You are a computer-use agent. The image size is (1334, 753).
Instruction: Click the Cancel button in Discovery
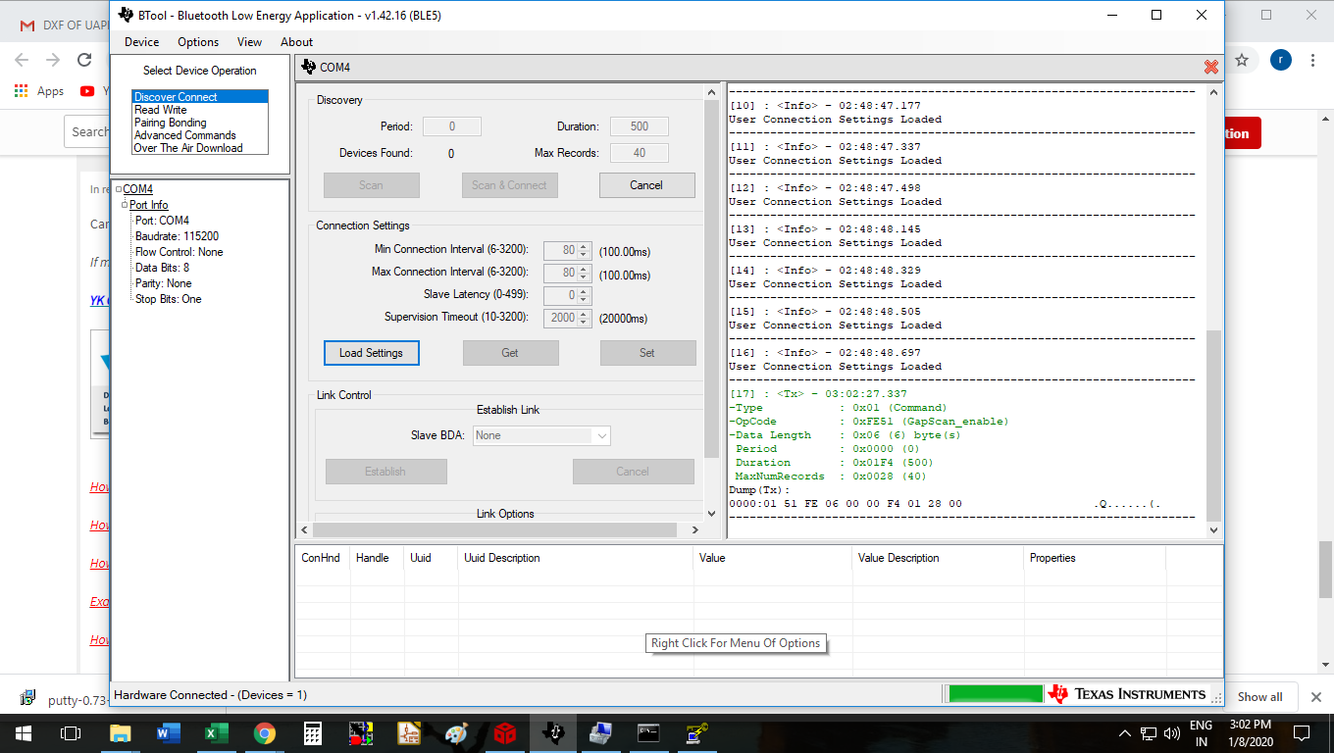click(646, 185)
